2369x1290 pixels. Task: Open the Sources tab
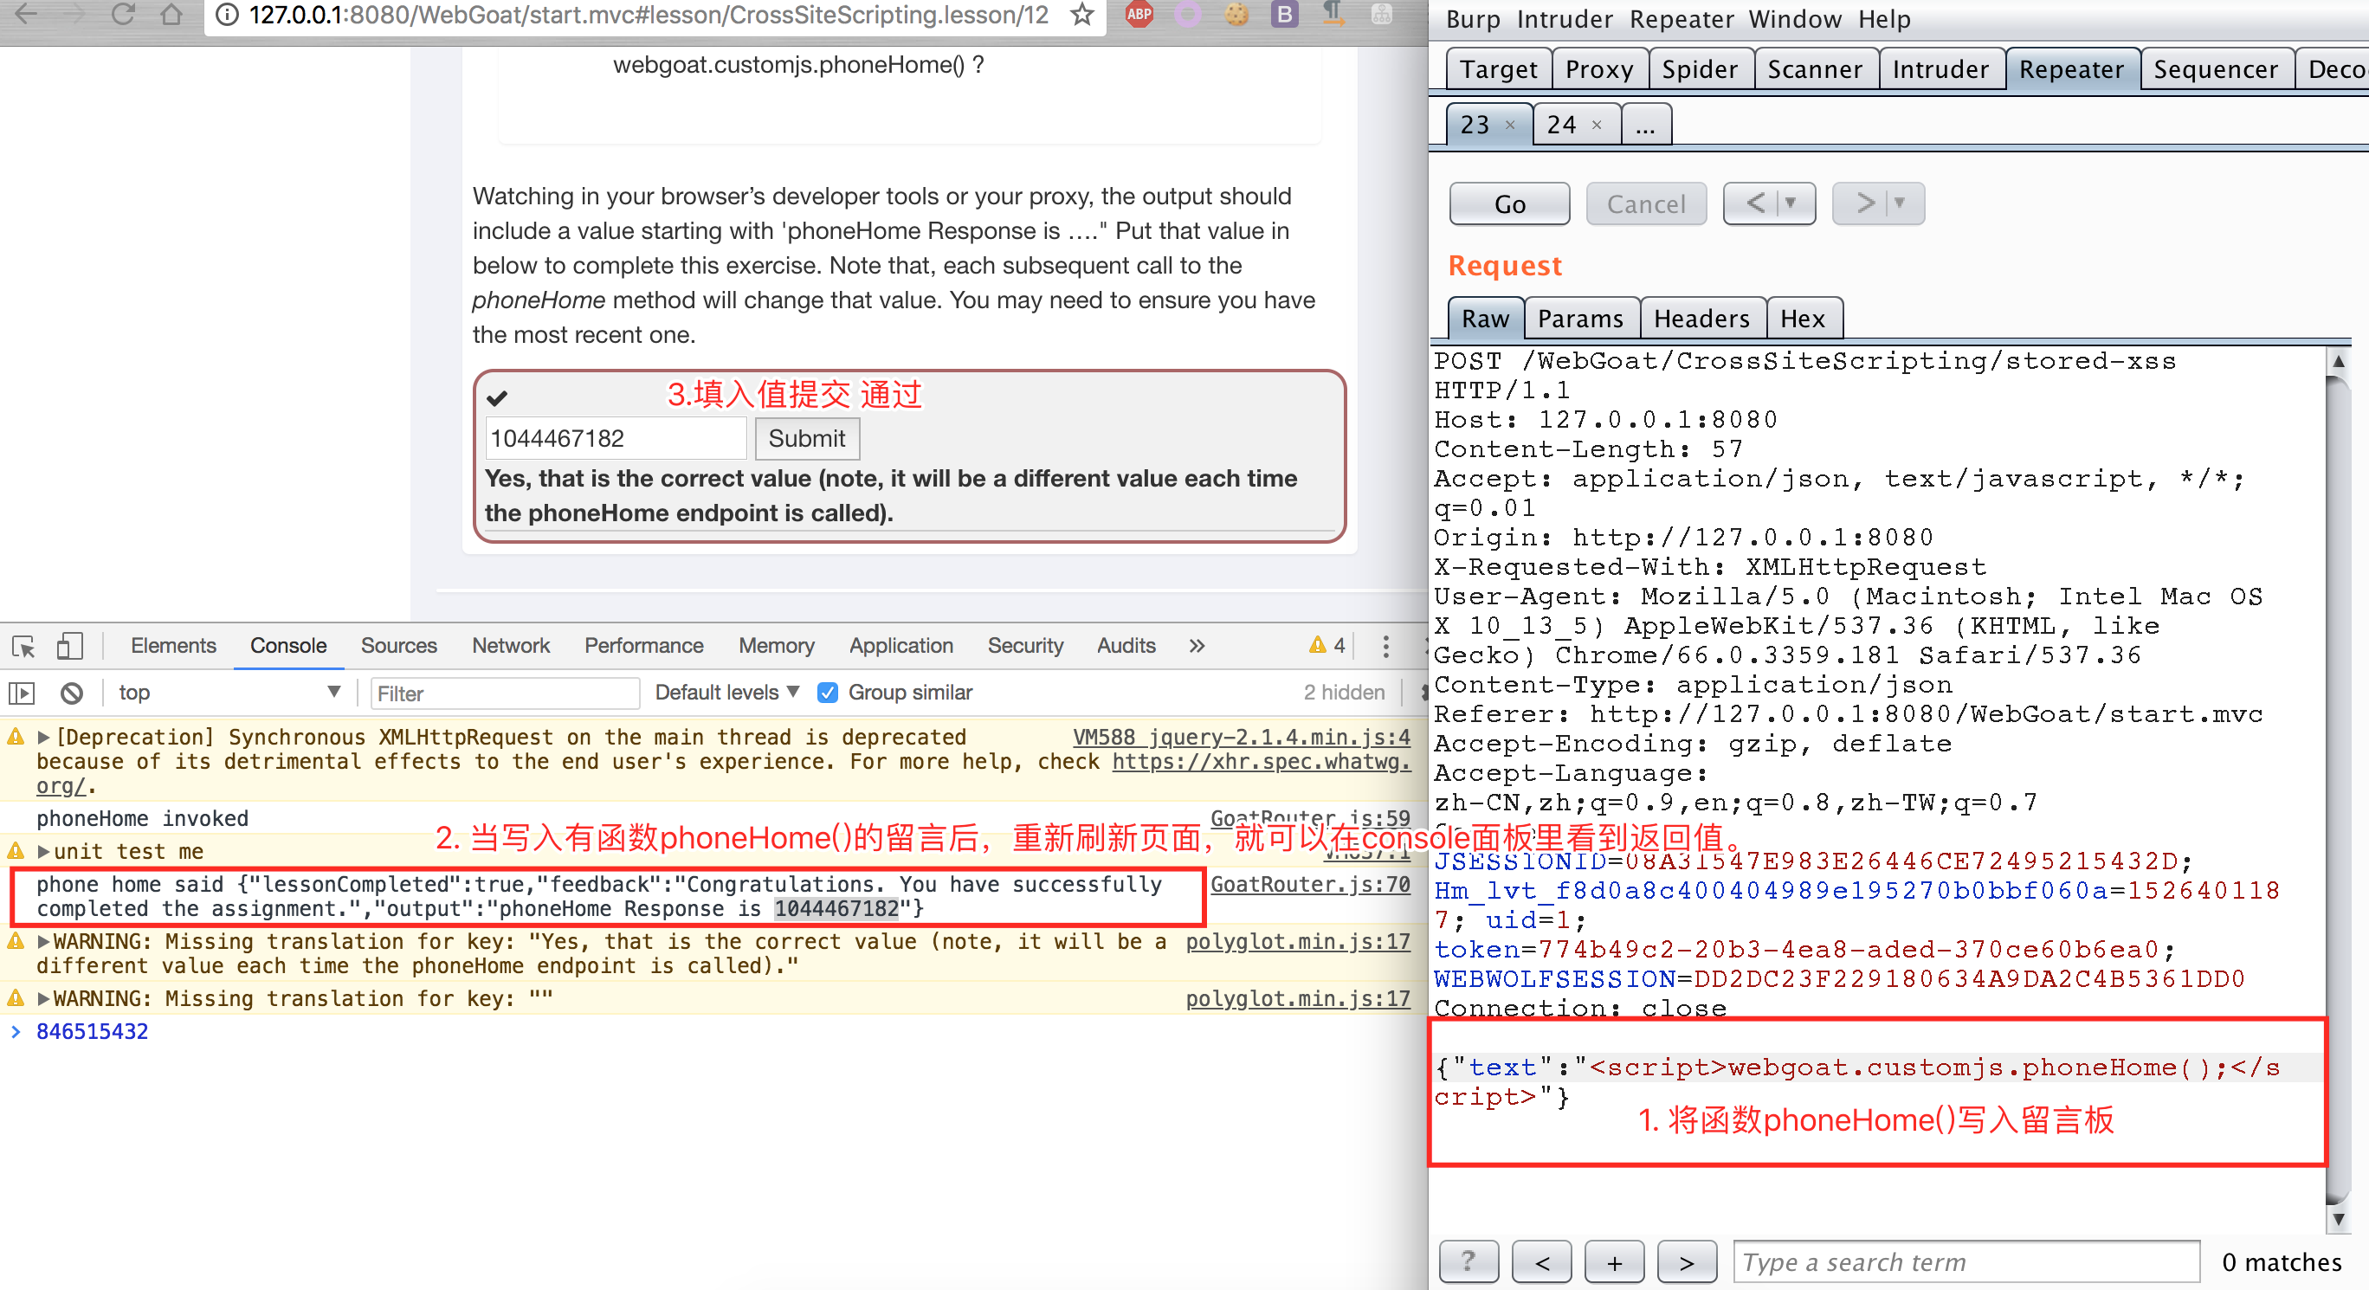398,647
